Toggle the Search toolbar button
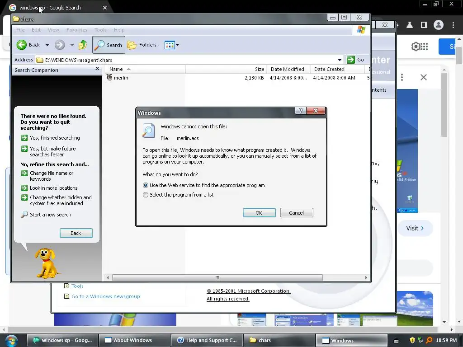Image resolution: width=463 pixels, height=347 pixels. click(x=109, y=45)
